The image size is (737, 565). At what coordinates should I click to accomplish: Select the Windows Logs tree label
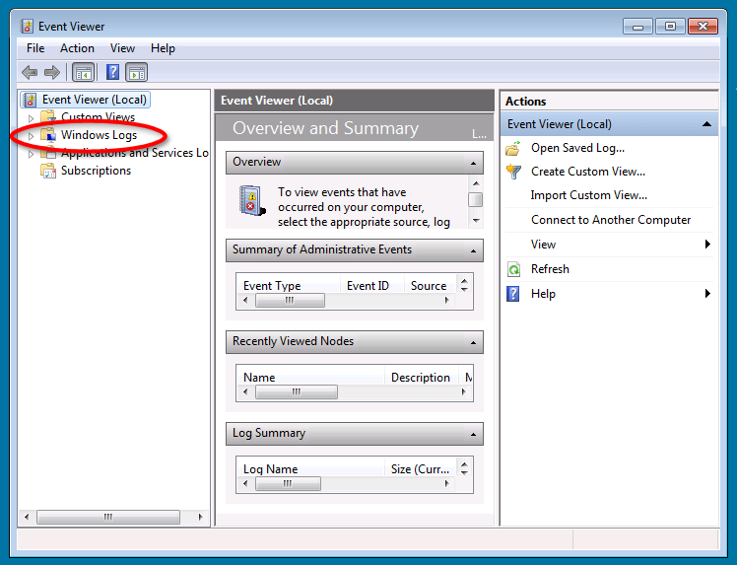100,135
